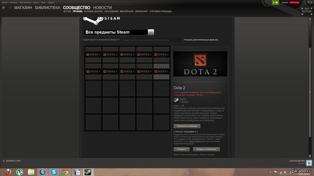The width and height of the screenshot is (314, 176).
Task: Click the plus icon beside Добавить игру
Action: click(x=4, y=161)
